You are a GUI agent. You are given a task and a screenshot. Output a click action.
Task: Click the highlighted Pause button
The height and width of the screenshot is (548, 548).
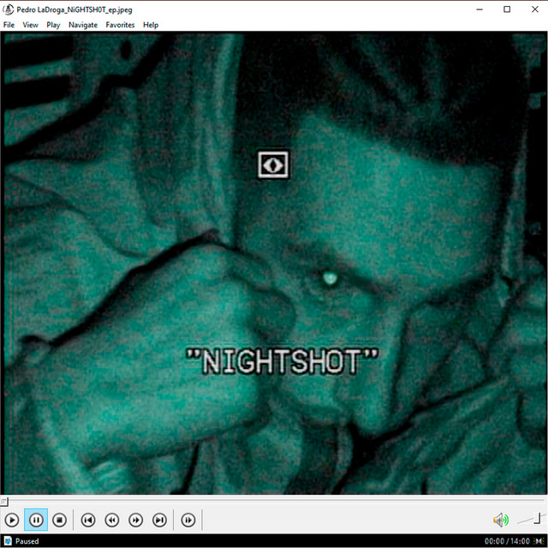tap(36, 520)
